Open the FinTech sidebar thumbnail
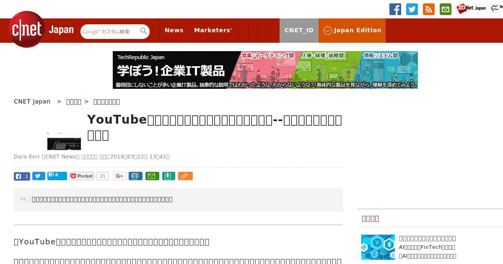Image resolution: width=503 pixels, height=264 pixels. point(378,247)
